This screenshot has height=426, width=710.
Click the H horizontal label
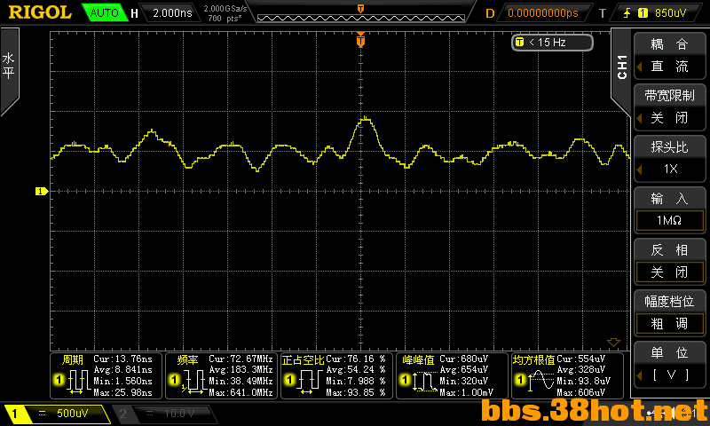(x=135, y=13)
